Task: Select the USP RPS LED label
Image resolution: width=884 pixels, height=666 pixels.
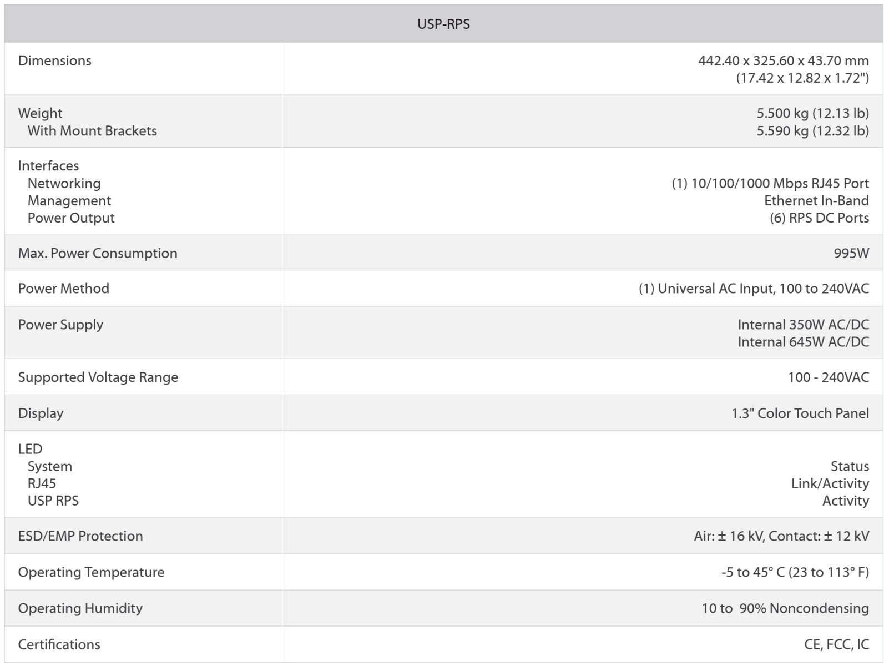Action: 53,501
